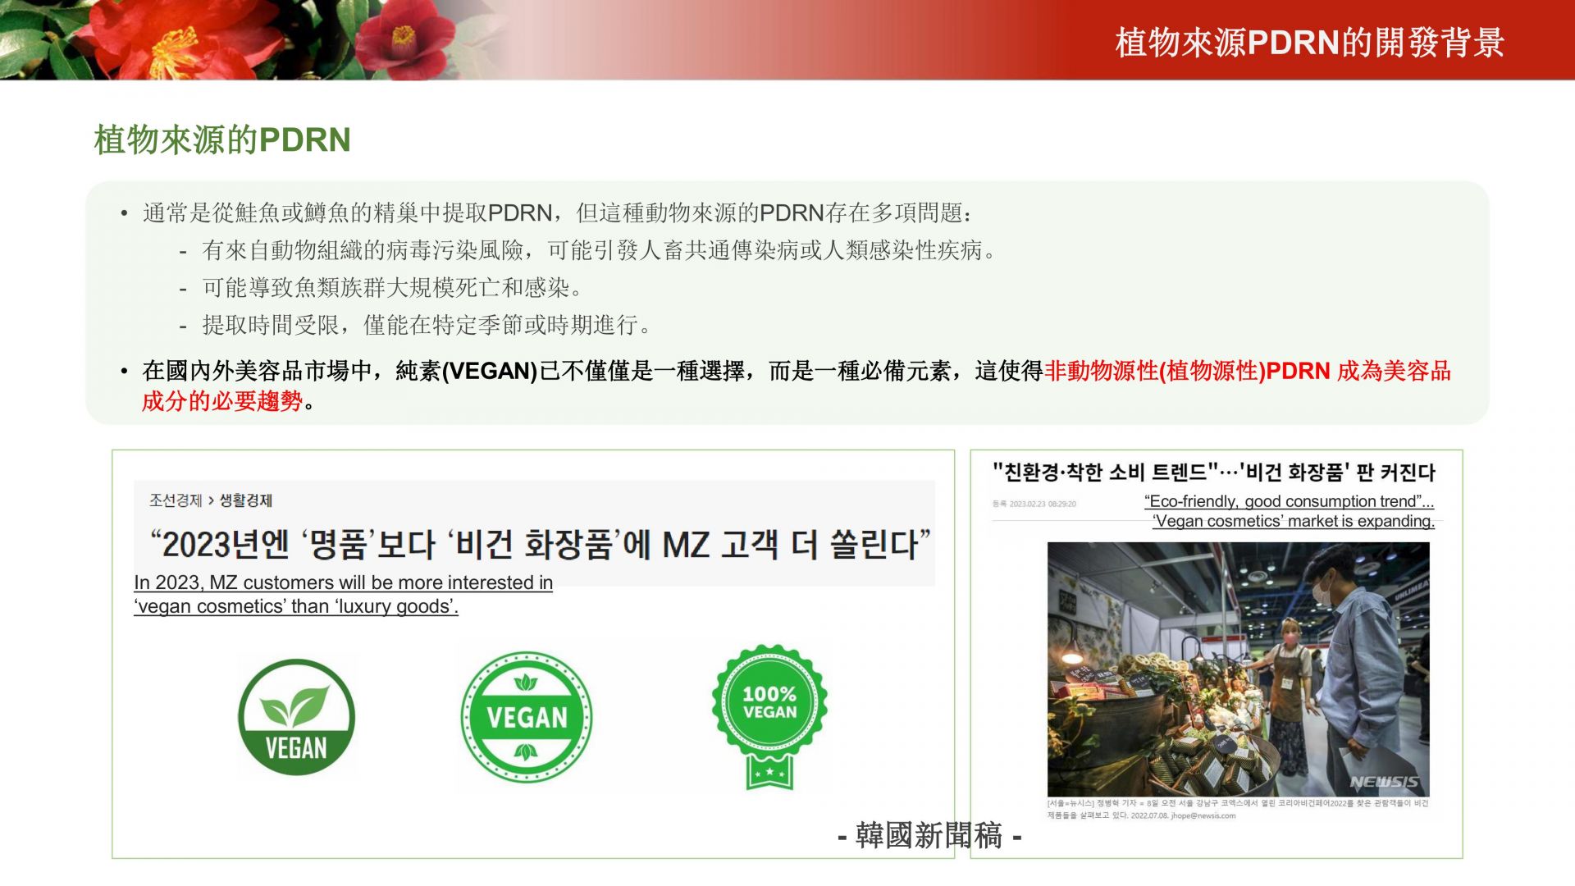Click the NEWSIS watermark logo
This screenshot has height=886, width=1575.
click(x=1383, y=782)
